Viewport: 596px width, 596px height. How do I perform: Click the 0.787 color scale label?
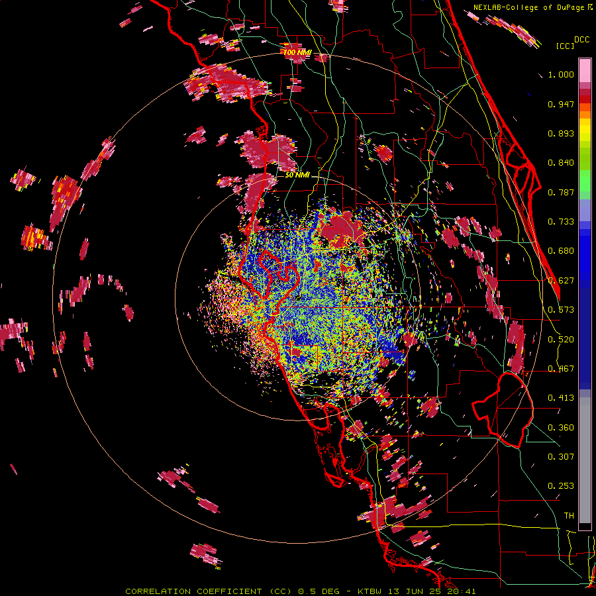(x=561, y=192)
